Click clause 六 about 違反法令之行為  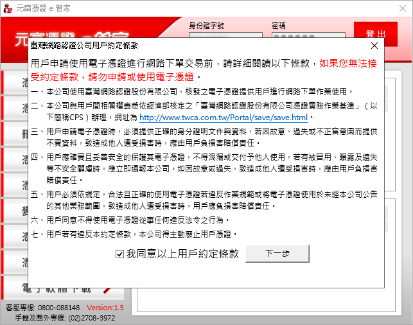pyautogui.click(x=130, y=220)
